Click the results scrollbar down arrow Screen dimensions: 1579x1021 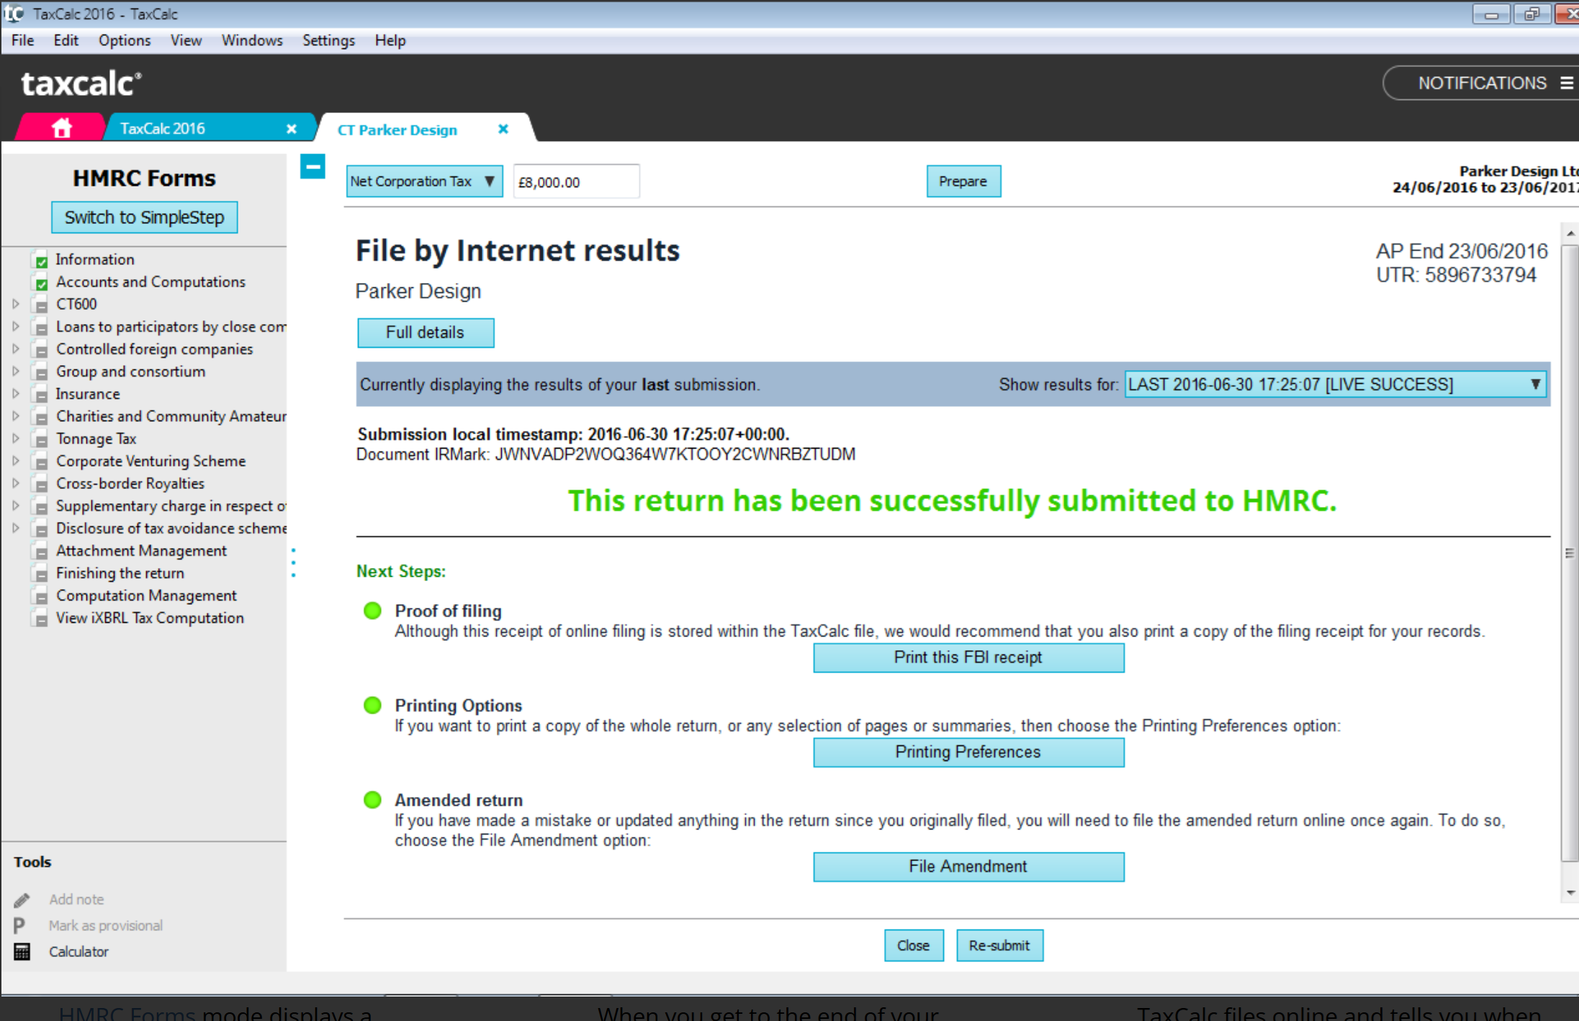(x=1570, y=893)
